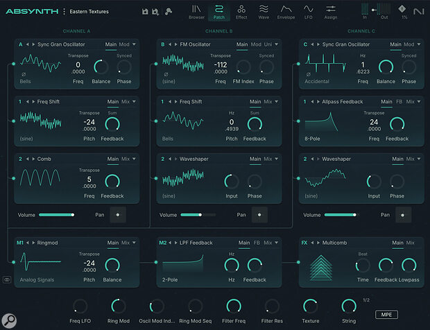Adjust the Channel C Volume slider
Screen dimensions: 430x330
click(342, 215)
